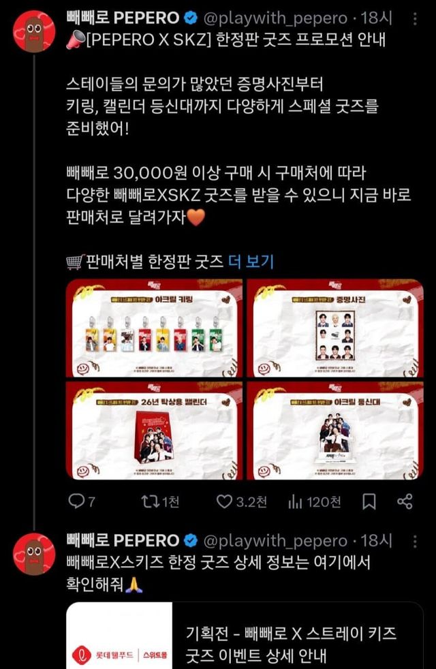
Task: Bookmark the PEPERO X SKZ tweet
Action: click(369, 501)
